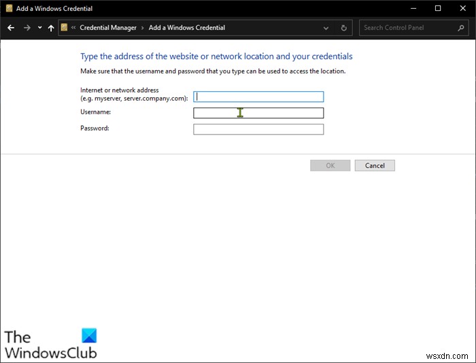
Task: Open the Credential Manager breadcrumb
Action: (108, 28)
